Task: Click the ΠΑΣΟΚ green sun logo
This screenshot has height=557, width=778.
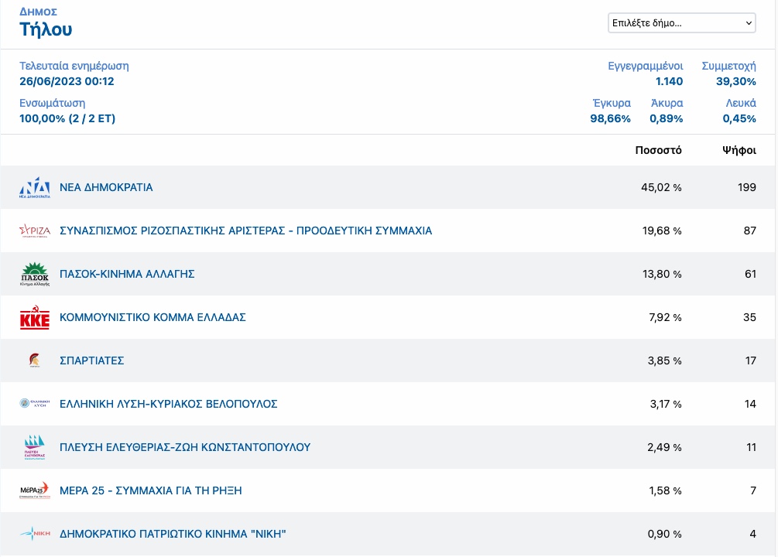Action: coord(35,275)
